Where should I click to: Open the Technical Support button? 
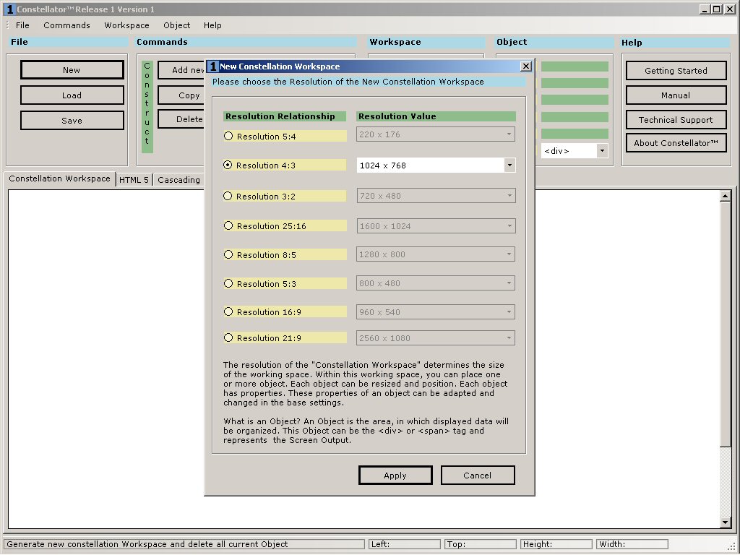676,120
